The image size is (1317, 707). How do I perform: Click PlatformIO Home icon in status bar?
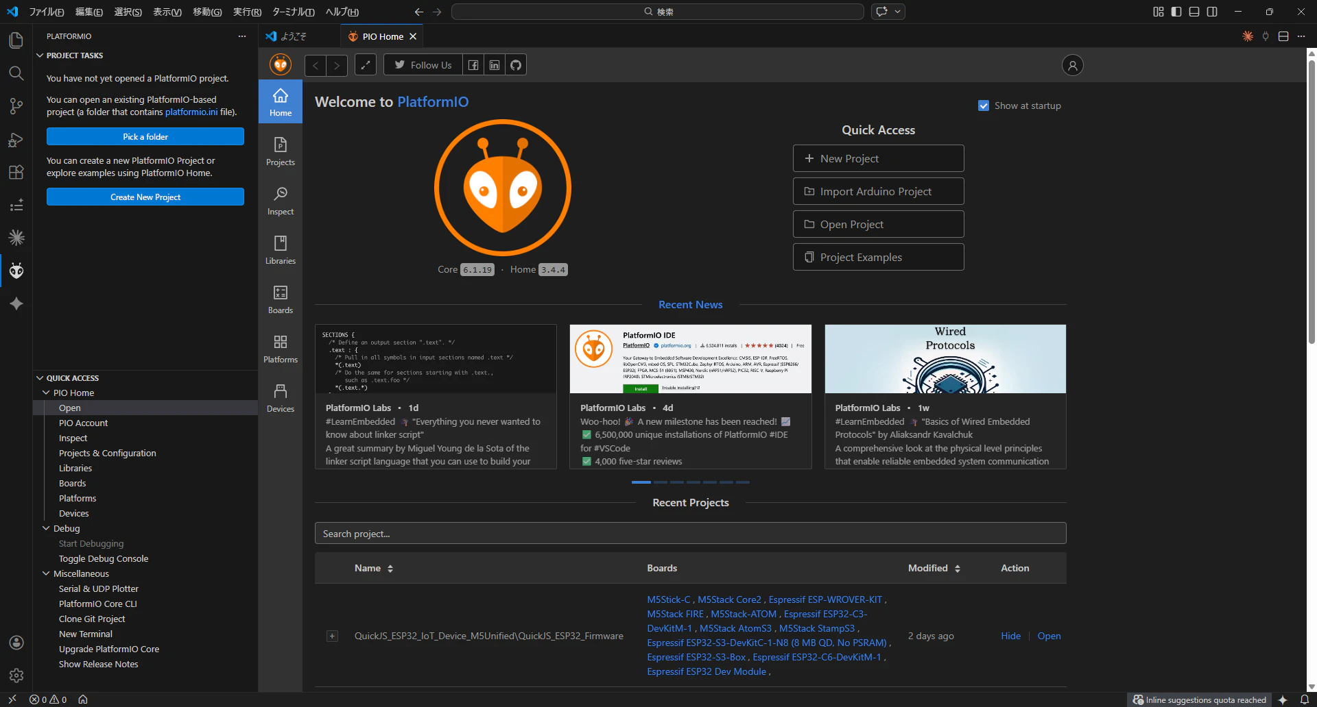pyautogui.click(x=83, y=699)
